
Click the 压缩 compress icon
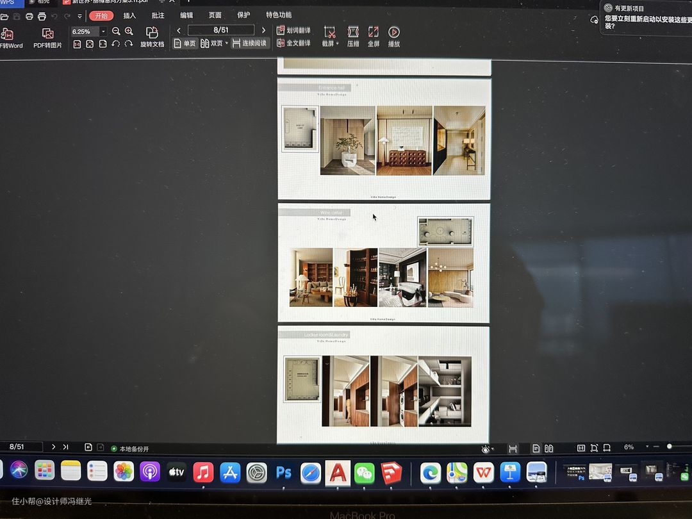(353, 32)
